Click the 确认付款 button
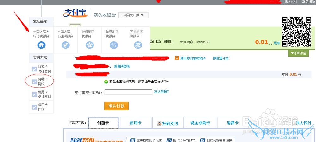The height and width of the screenshot is (142, 316). [x=116, y=106]
